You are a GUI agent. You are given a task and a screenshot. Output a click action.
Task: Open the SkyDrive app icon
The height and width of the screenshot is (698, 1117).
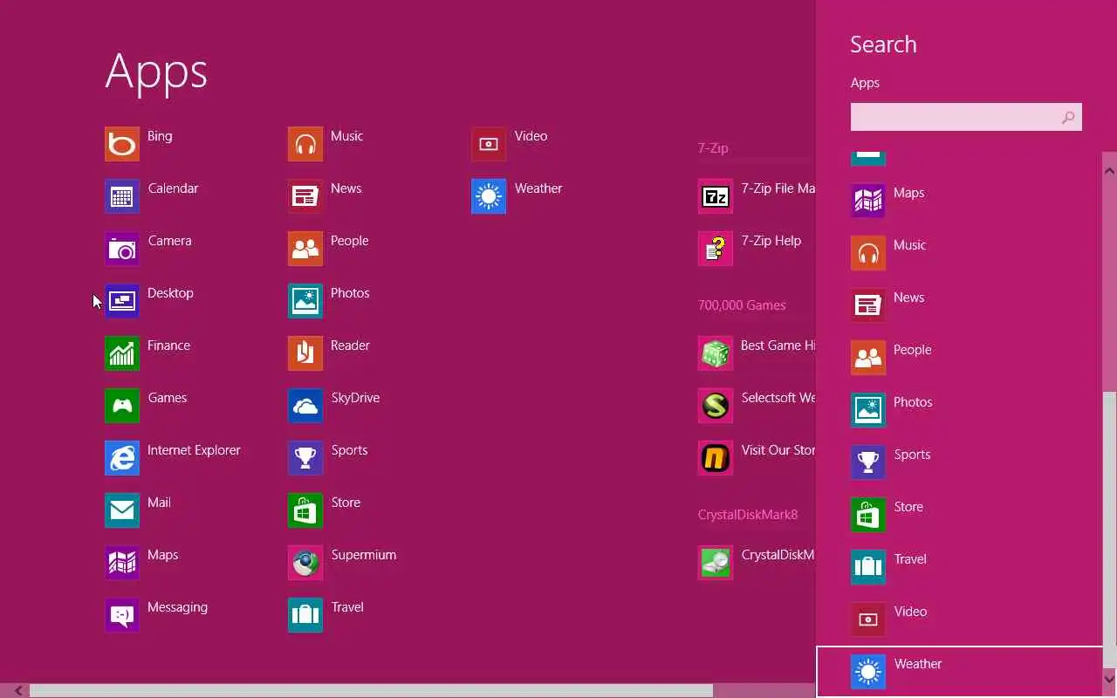(x=305, y=406)
